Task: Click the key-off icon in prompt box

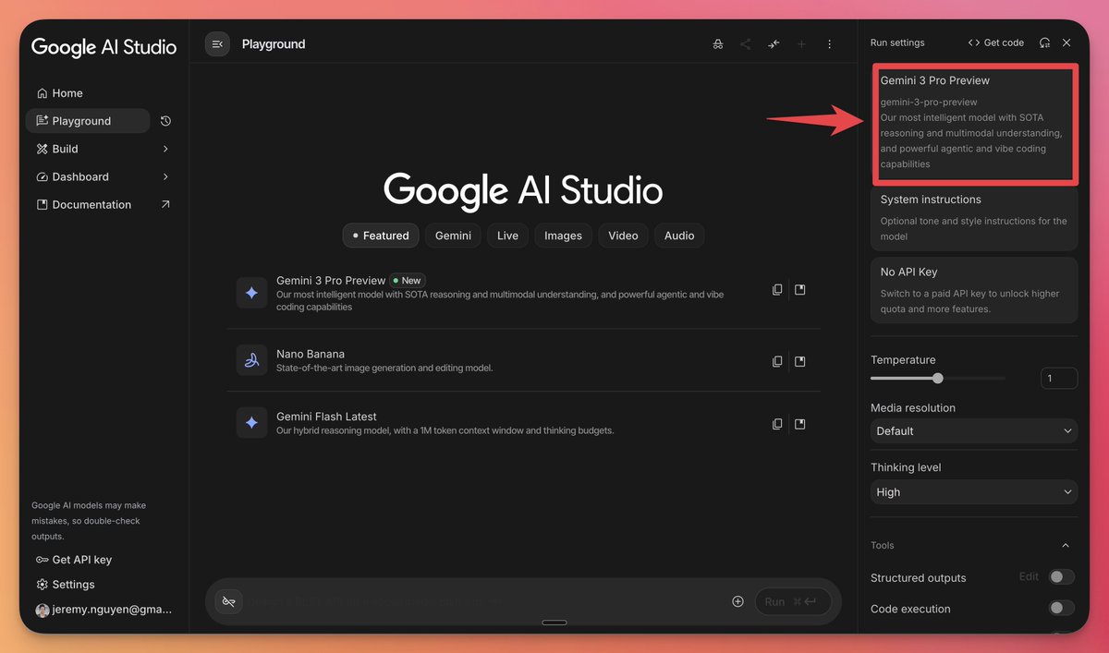Action: (x=228, y=601)
